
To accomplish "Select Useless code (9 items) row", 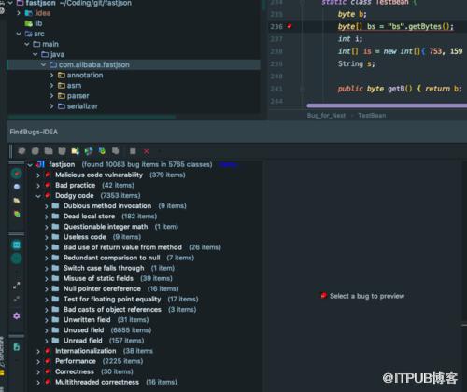I will click(x=102, y=237).
